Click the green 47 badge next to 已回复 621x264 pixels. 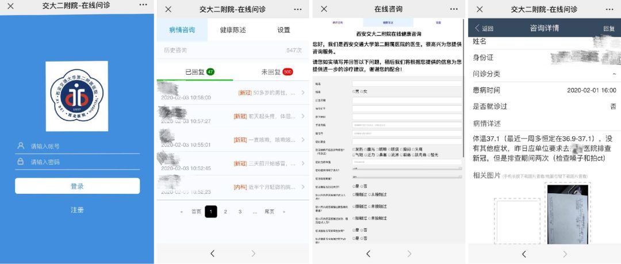210,72
